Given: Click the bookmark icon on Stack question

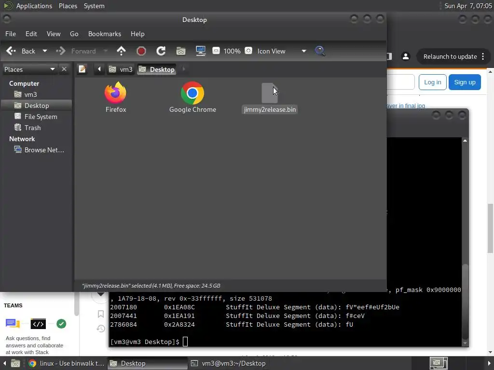Looking at the screenshot, I should (101, 314).
